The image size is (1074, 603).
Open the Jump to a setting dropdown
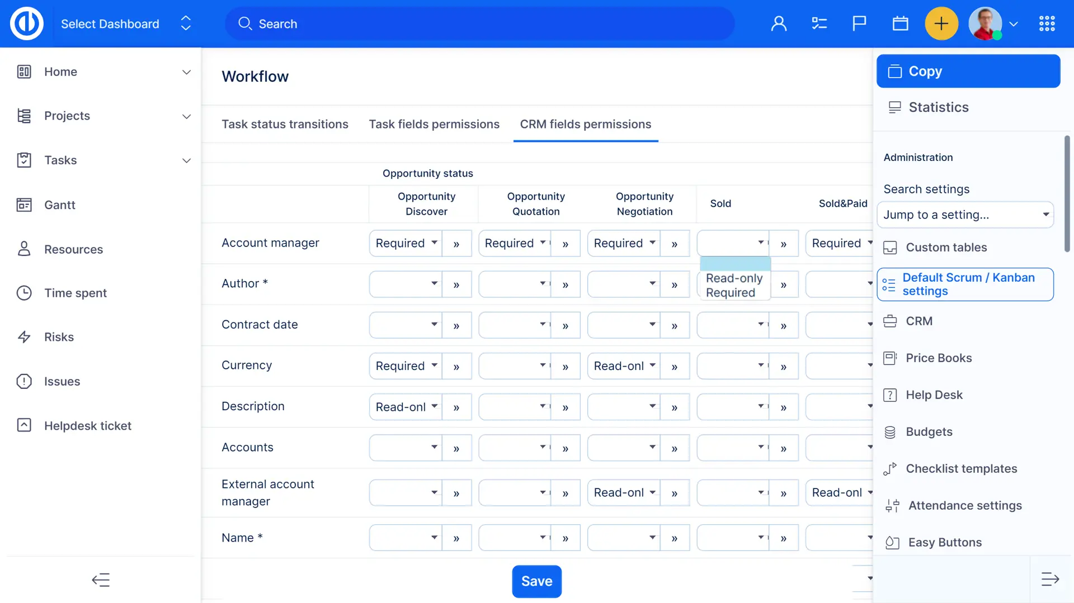[965, 215]
